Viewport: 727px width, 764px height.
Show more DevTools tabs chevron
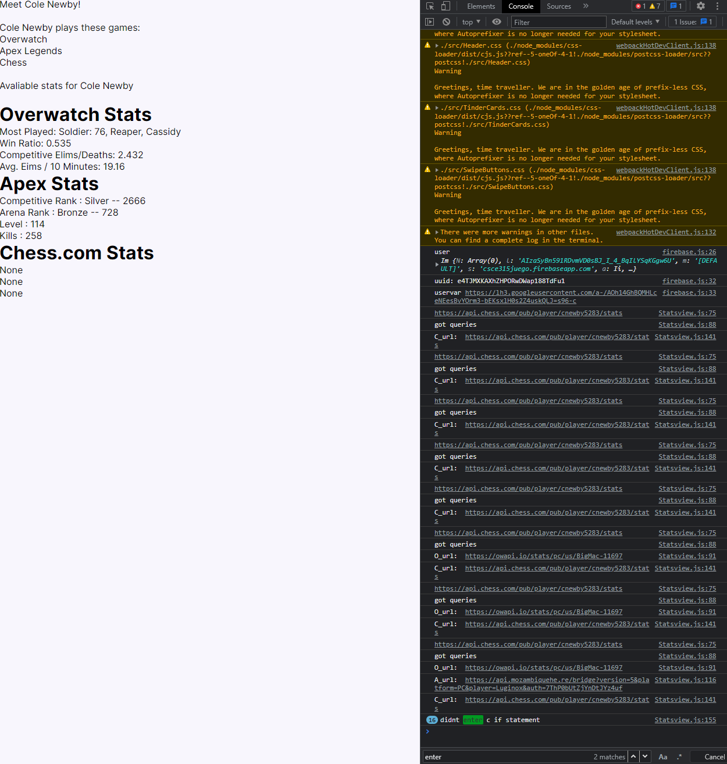(586, 6)
